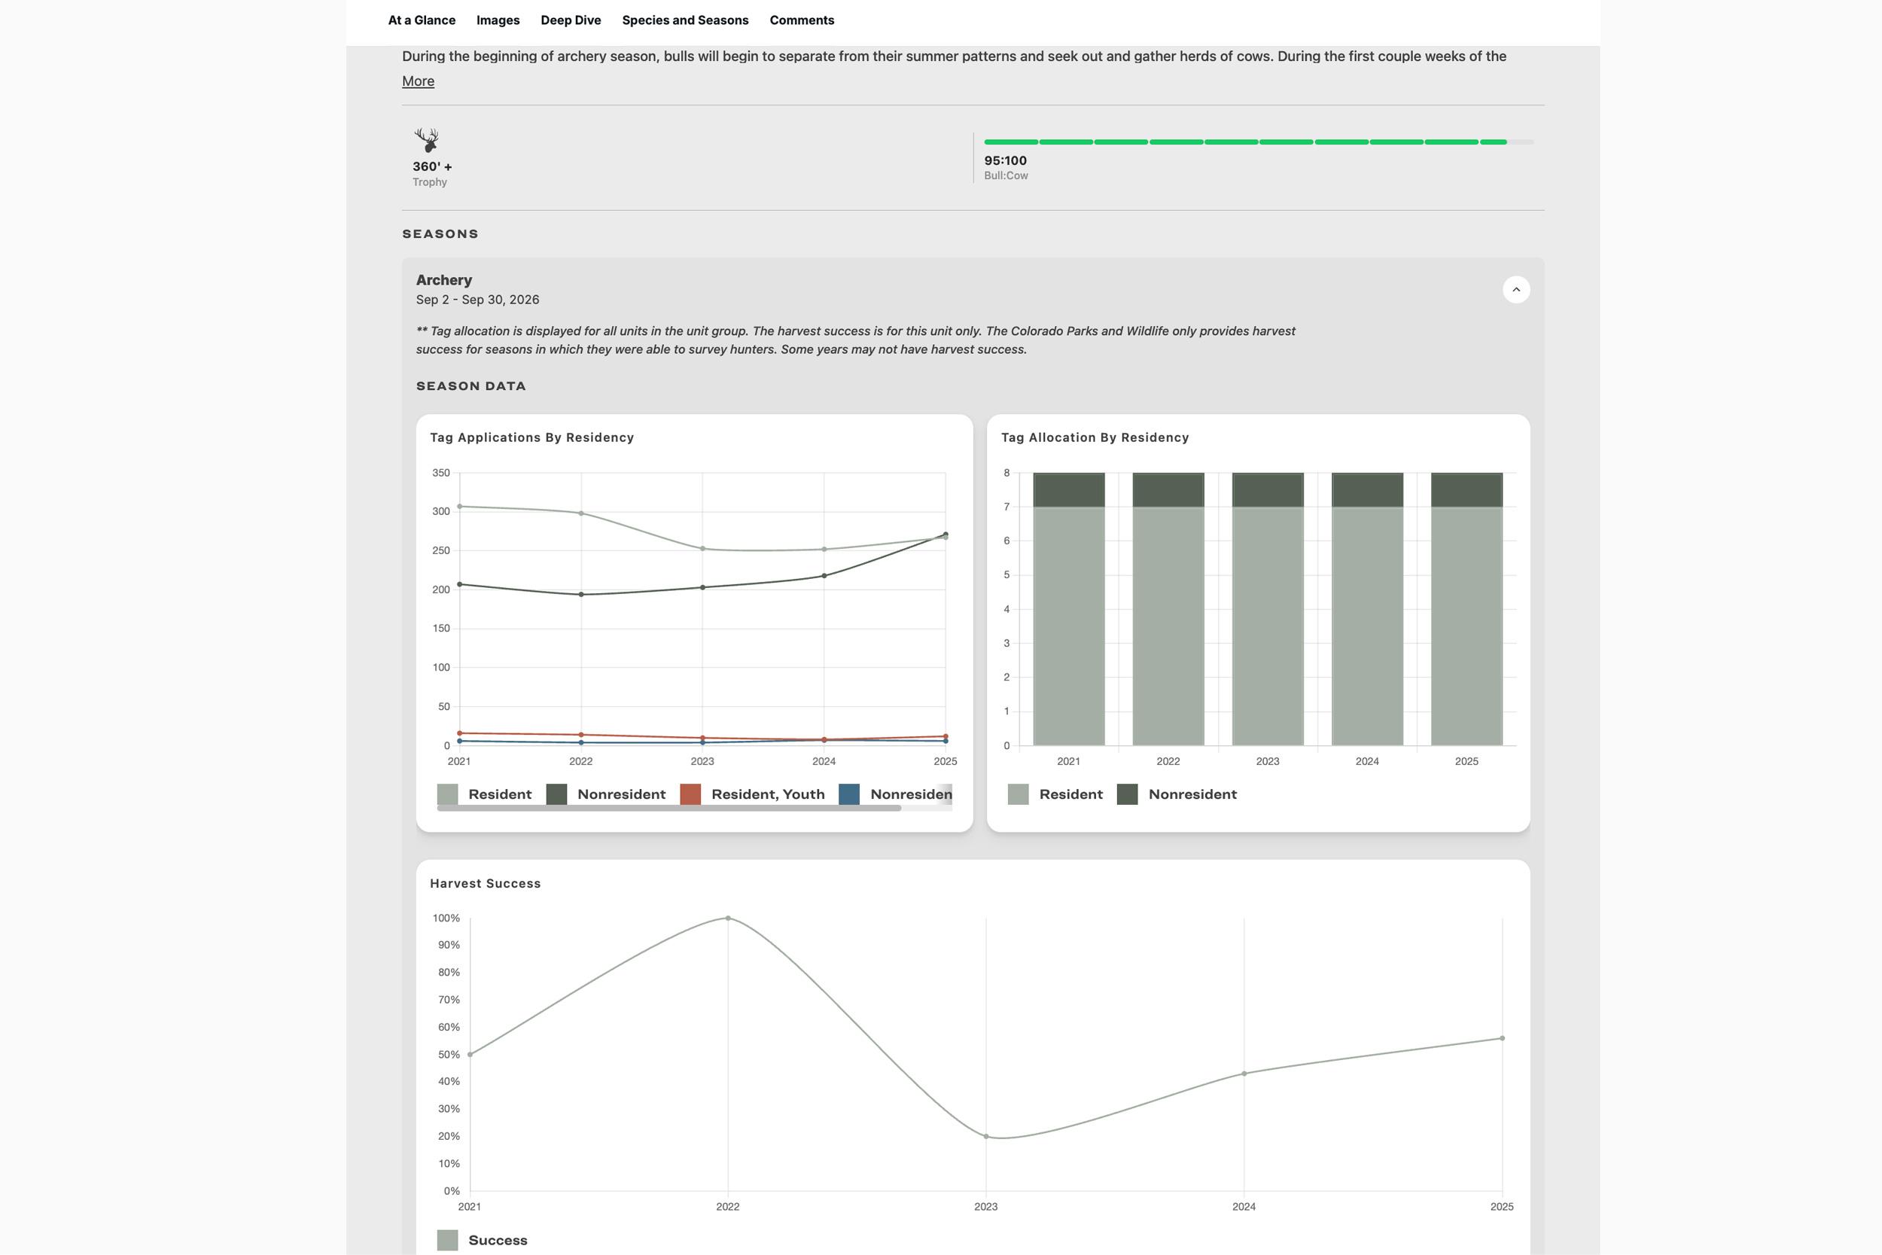Click the 'Tag Applications By Residency' title
The height and width of the screenshot is (1255, 1882).
tap(532, 437)
